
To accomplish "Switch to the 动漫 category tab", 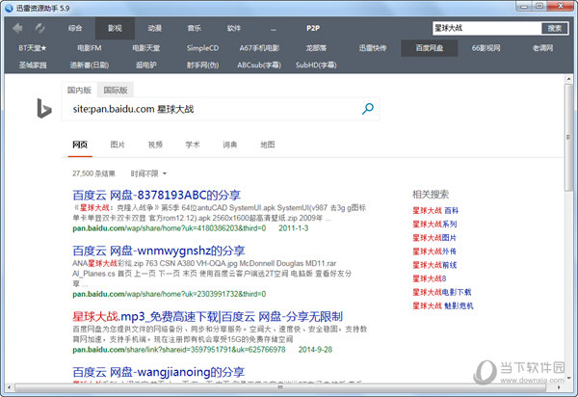I will (155, 28).
